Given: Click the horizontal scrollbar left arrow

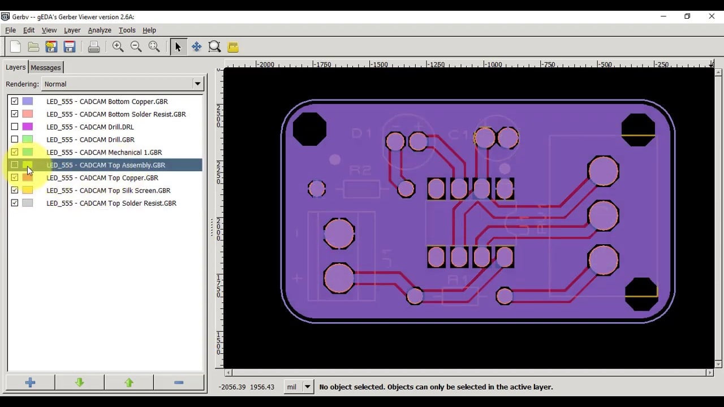Looking at the screenshot, I should coord(229,373).
